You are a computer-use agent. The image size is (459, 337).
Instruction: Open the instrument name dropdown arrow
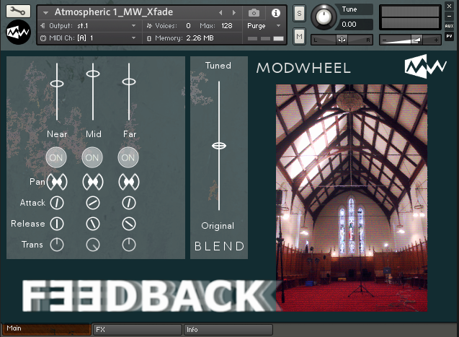tap(45, 13)
